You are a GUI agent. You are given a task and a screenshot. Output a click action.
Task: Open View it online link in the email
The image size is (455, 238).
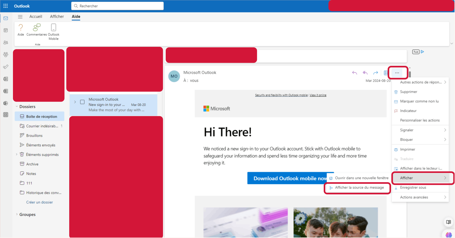click(x=318, y=95)
